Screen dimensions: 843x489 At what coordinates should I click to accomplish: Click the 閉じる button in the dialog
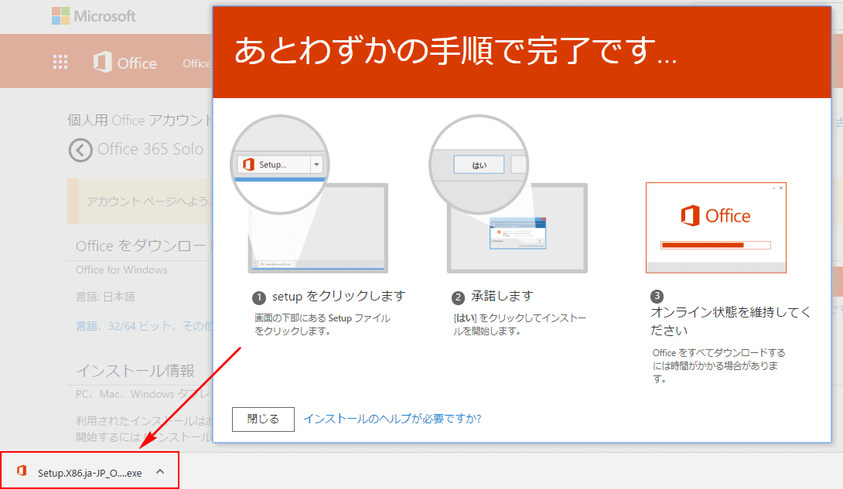click(x=263, y=419)
